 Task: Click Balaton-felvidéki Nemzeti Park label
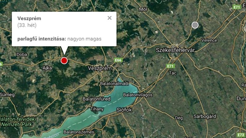click(18, 122)
